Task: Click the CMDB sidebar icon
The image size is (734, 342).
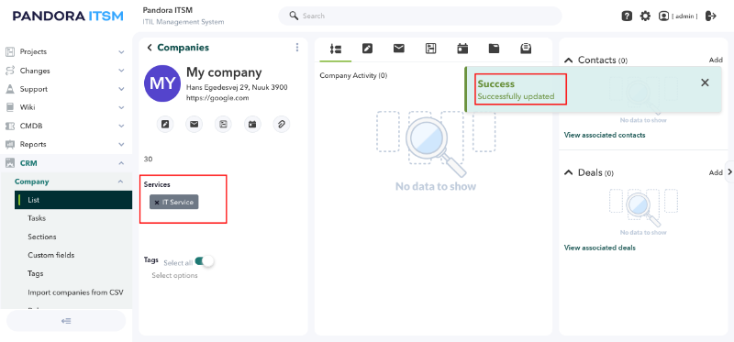Action: 10,126
